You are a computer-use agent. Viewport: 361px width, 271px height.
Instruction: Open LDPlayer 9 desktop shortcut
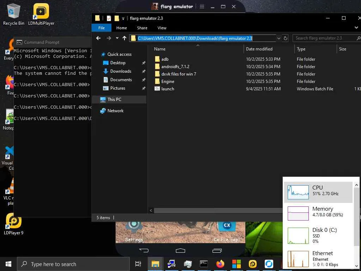14,224
